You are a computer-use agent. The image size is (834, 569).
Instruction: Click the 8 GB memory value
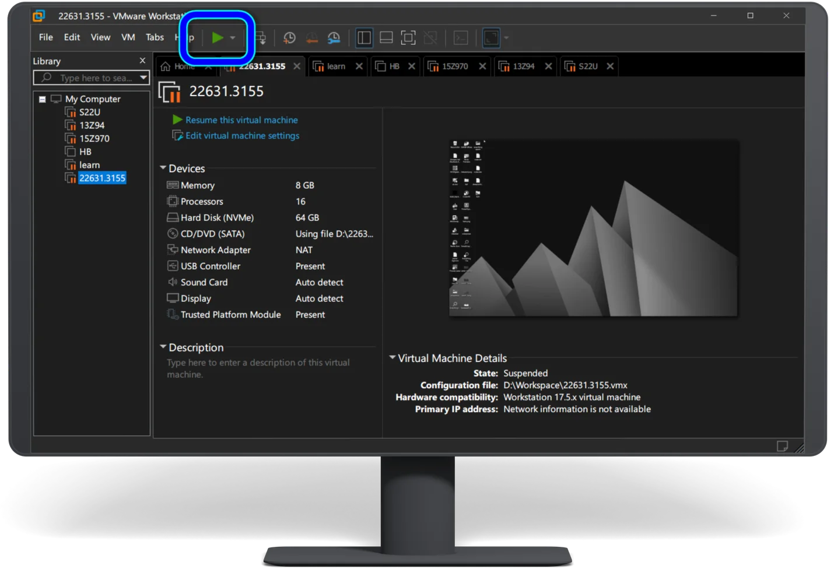[304, 185]
